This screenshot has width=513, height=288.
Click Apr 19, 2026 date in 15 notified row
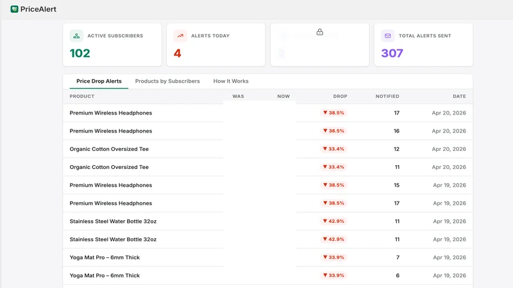pos(450,185)
